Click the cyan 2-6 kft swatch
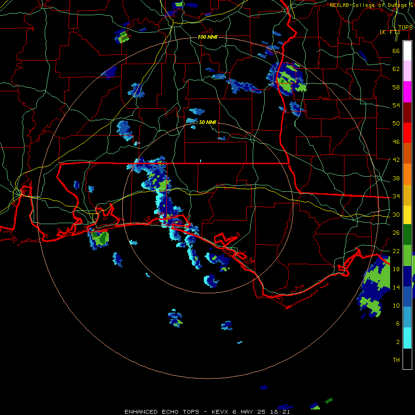 pyautogui.click(x=407, y=338)
